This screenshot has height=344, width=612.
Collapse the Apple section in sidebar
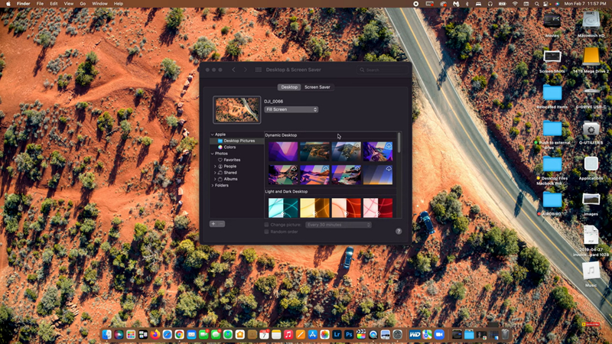[213, 135]
